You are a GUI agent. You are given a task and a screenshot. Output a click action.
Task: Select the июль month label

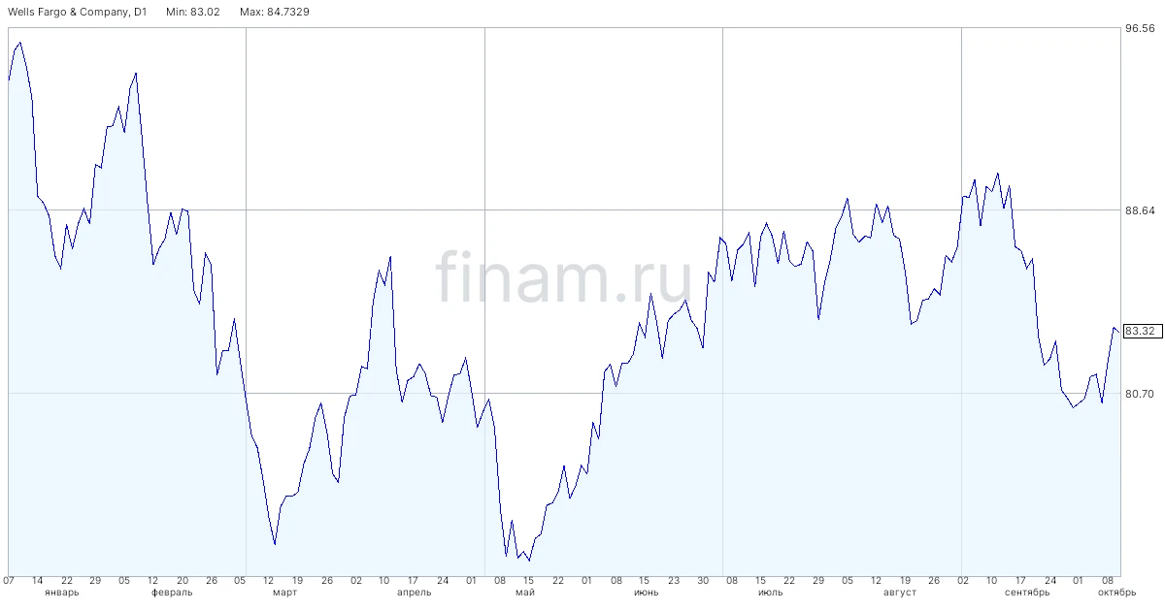pyautogui.click(x=770, y=592)
